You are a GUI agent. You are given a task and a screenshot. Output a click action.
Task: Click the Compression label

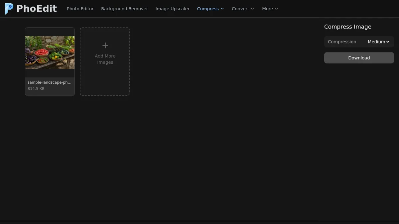pyautogui.click(x=342, y=42)
